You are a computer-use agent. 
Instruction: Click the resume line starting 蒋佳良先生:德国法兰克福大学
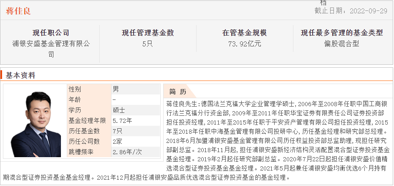point(277,104)
